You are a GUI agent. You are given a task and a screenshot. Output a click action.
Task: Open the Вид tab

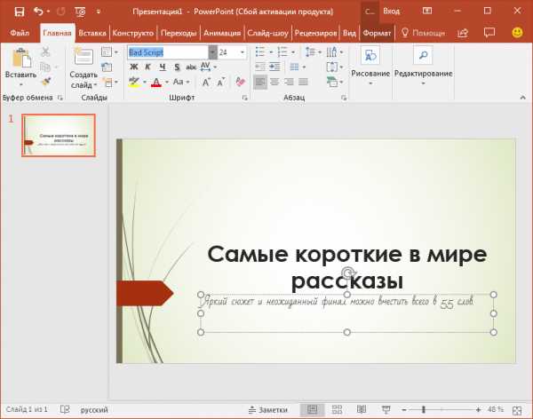pos(349,33)
